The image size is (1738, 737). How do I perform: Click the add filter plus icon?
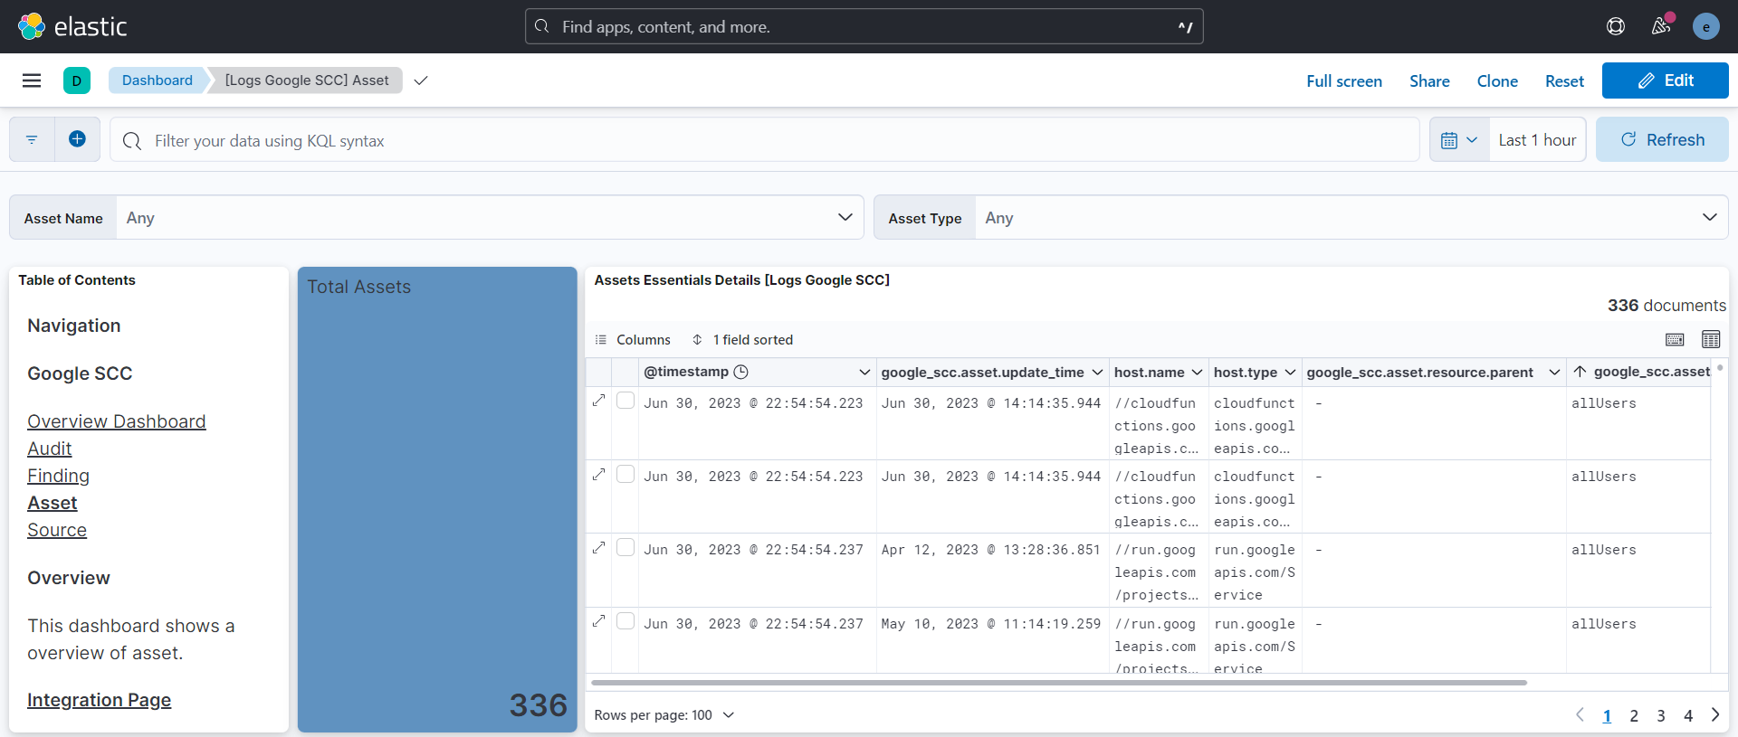point(77,139)
